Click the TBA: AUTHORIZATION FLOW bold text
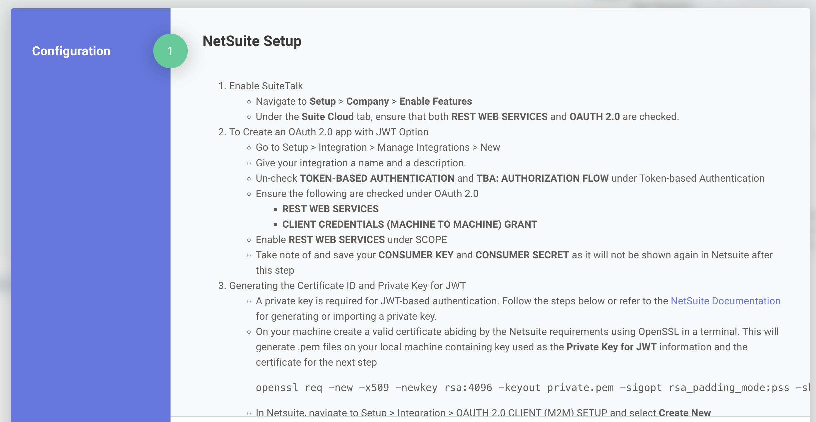The height and width of the screenshot is (422, 816). 543,178
